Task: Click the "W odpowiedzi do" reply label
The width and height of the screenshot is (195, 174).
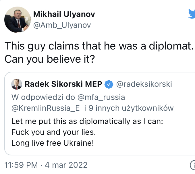Action: [43, 97]
